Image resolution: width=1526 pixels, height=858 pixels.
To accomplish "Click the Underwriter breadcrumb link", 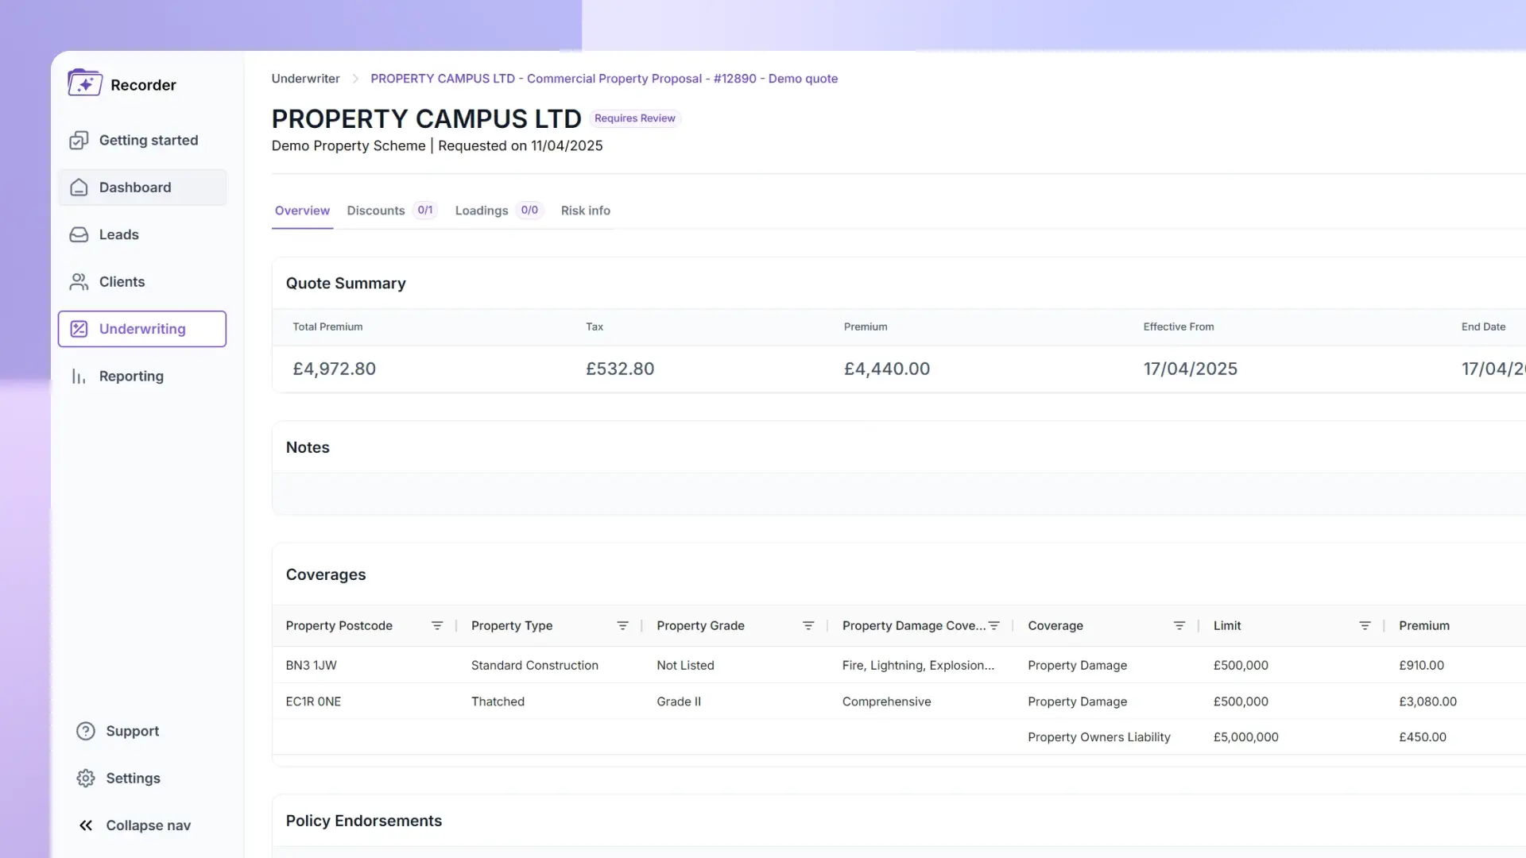I will (305, 79).
